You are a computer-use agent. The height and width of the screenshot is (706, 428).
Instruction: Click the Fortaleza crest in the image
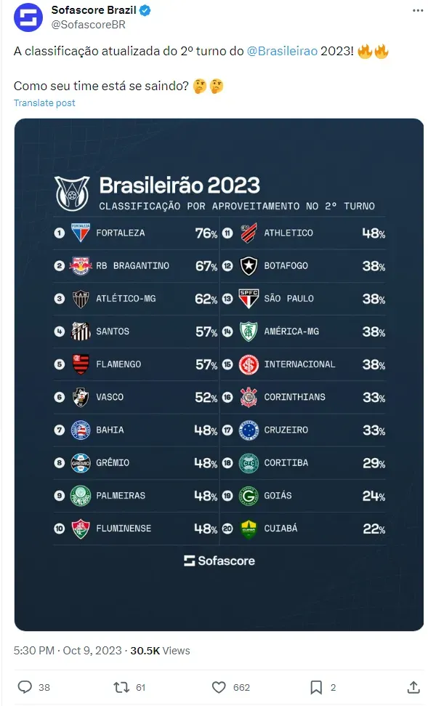[x=81, y=233]
